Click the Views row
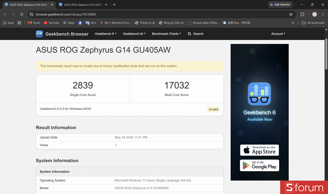The height and width of the screenshot is (194, 328). click(x=130, y=145)
